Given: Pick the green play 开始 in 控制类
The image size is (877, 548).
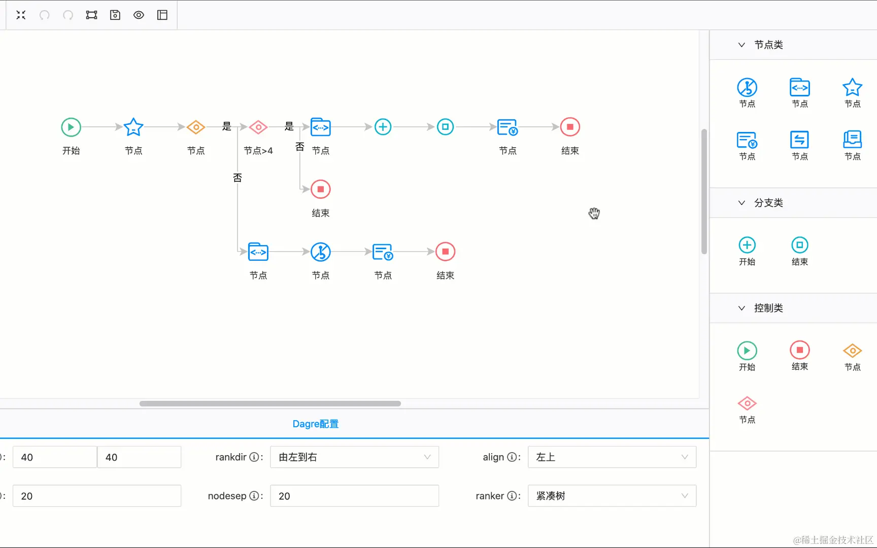Looking at the screenshot, I should [x=747, y=351].
